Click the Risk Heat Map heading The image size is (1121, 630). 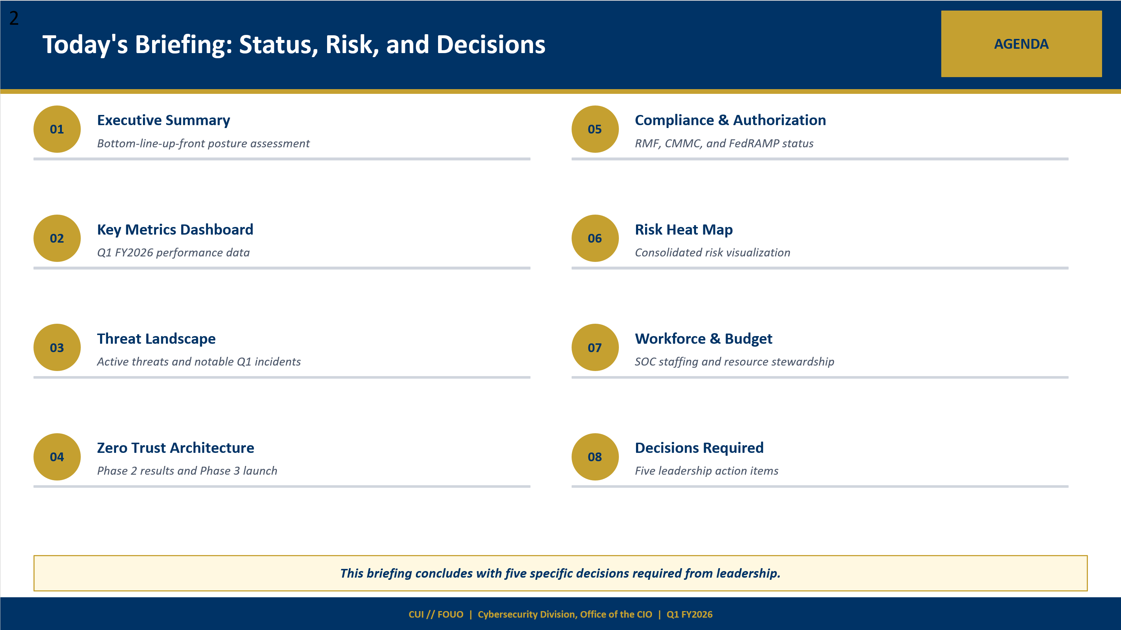[683, 230]
